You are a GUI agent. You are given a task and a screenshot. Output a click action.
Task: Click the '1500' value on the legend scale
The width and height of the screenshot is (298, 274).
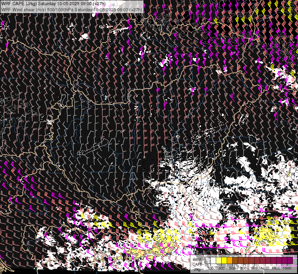click(287, 268)
